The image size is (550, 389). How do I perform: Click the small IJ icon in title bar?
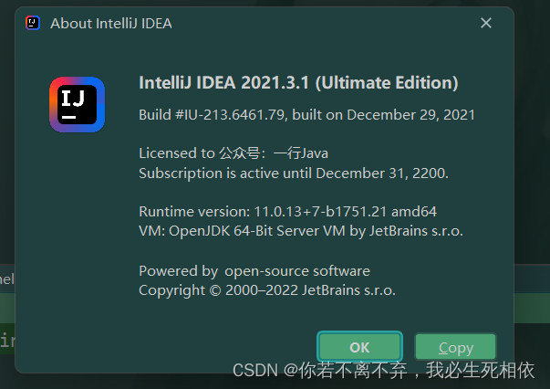click(33, 23)
